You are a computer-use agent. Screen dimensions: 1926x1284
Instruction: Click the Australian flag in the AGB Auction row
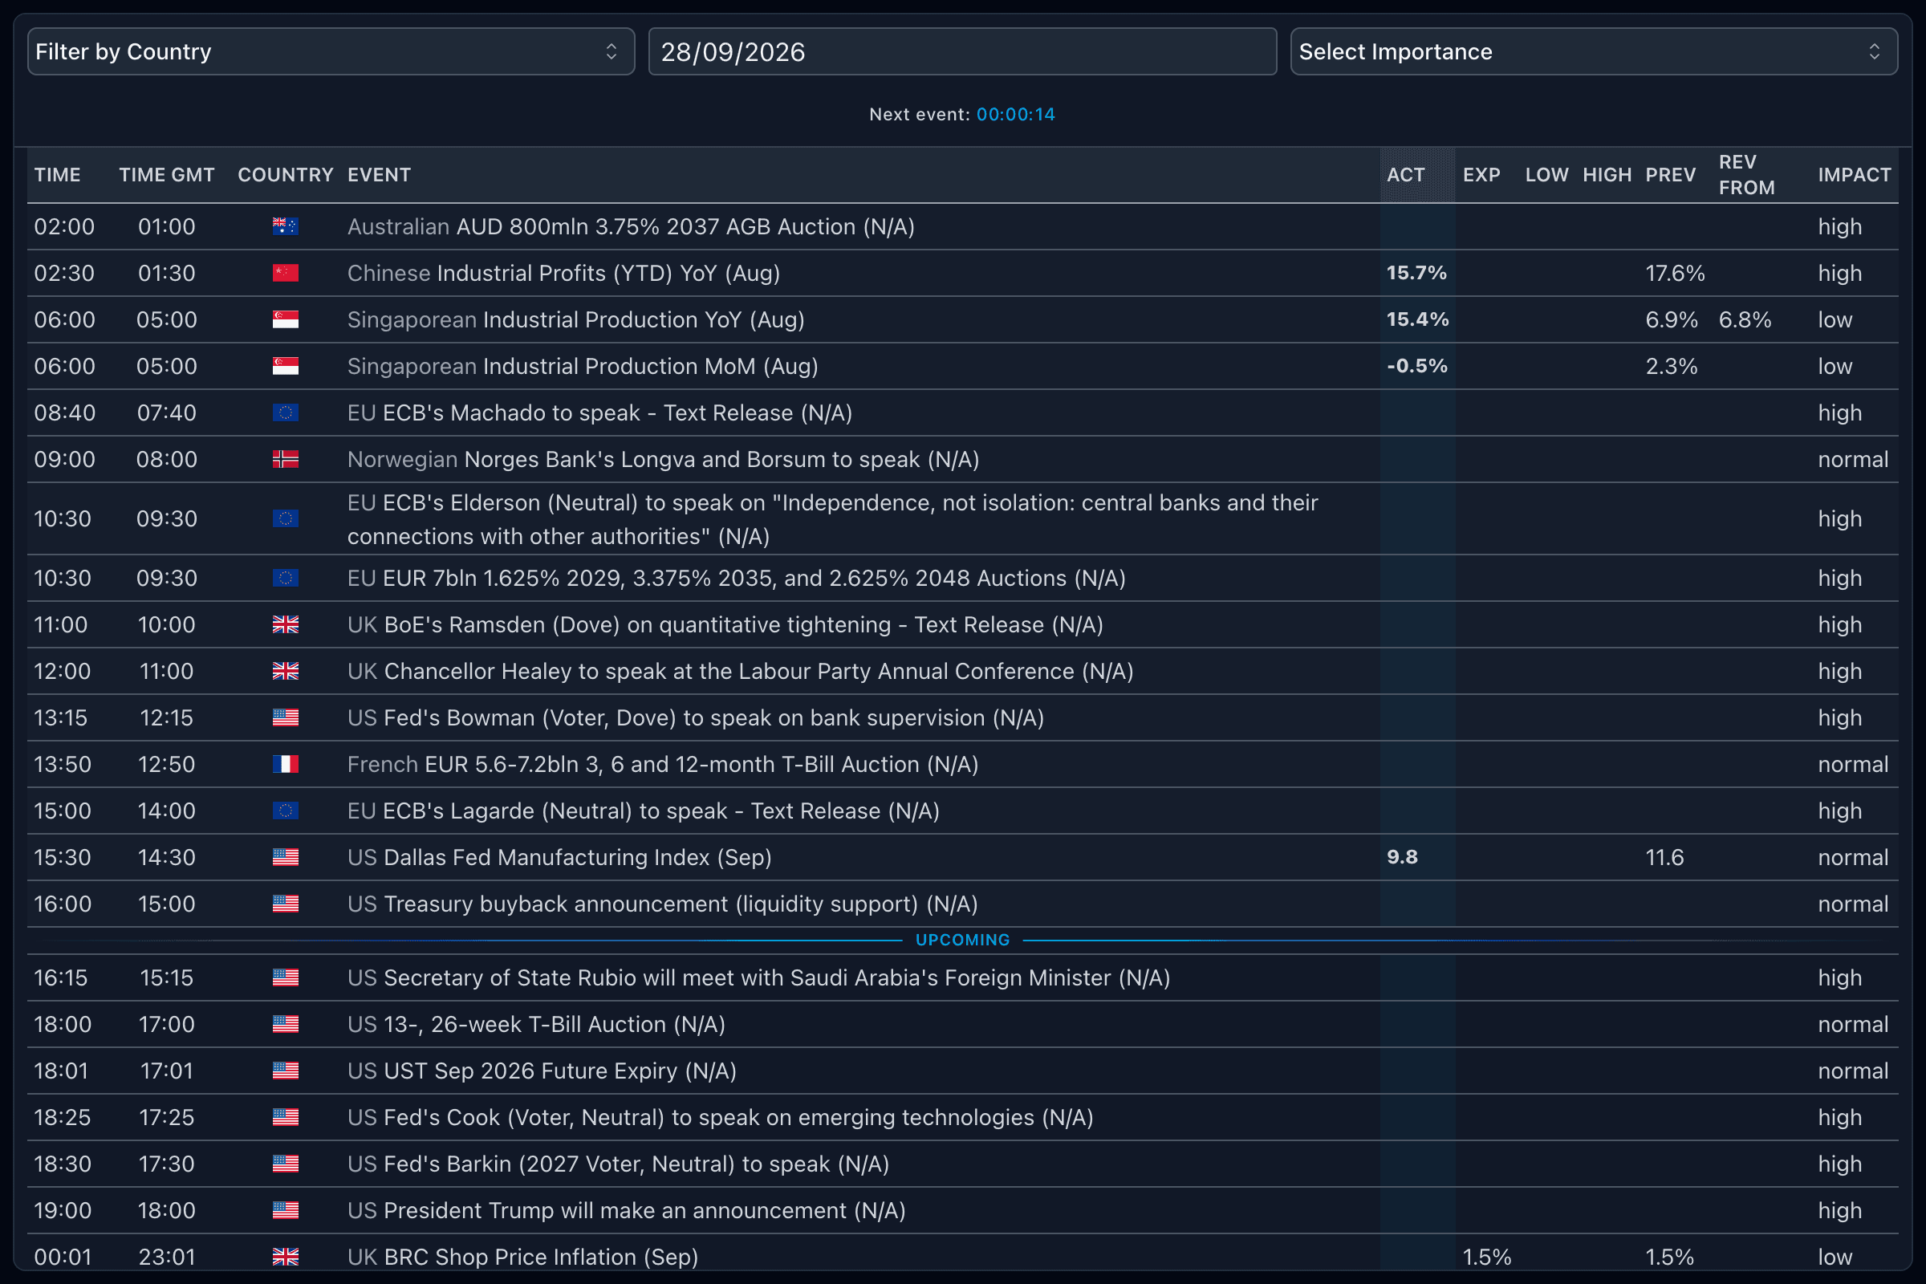pos(285,227)
